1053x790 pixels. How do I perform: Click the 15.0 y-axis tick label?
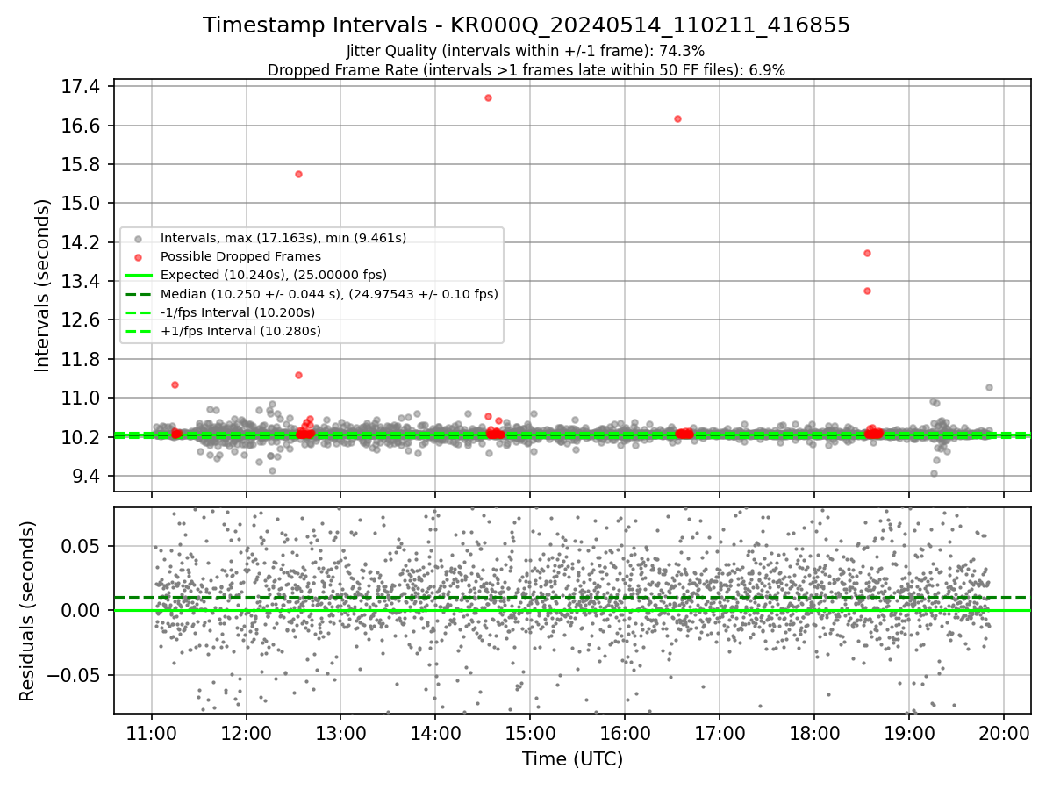(x=82, y=204)
